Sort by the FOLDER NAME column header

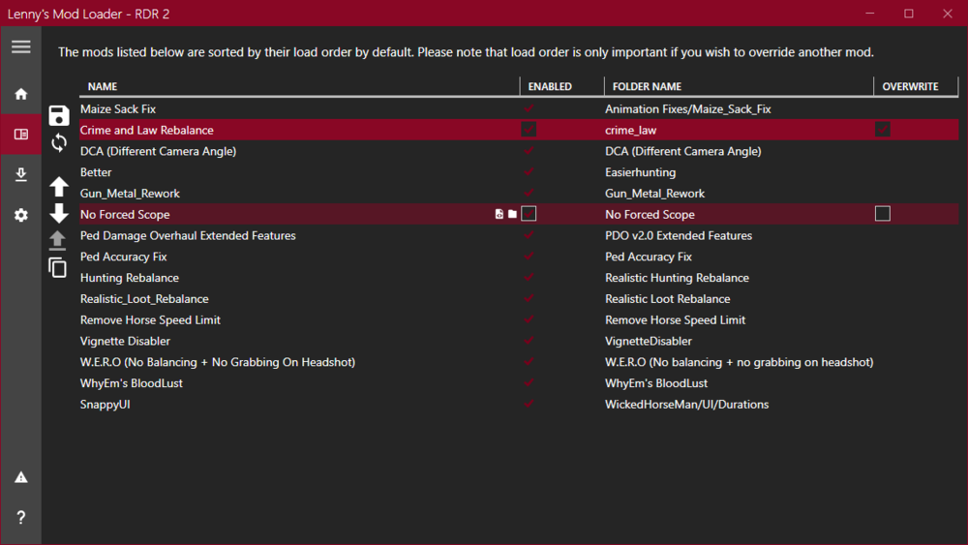click(x=647, y=87)
